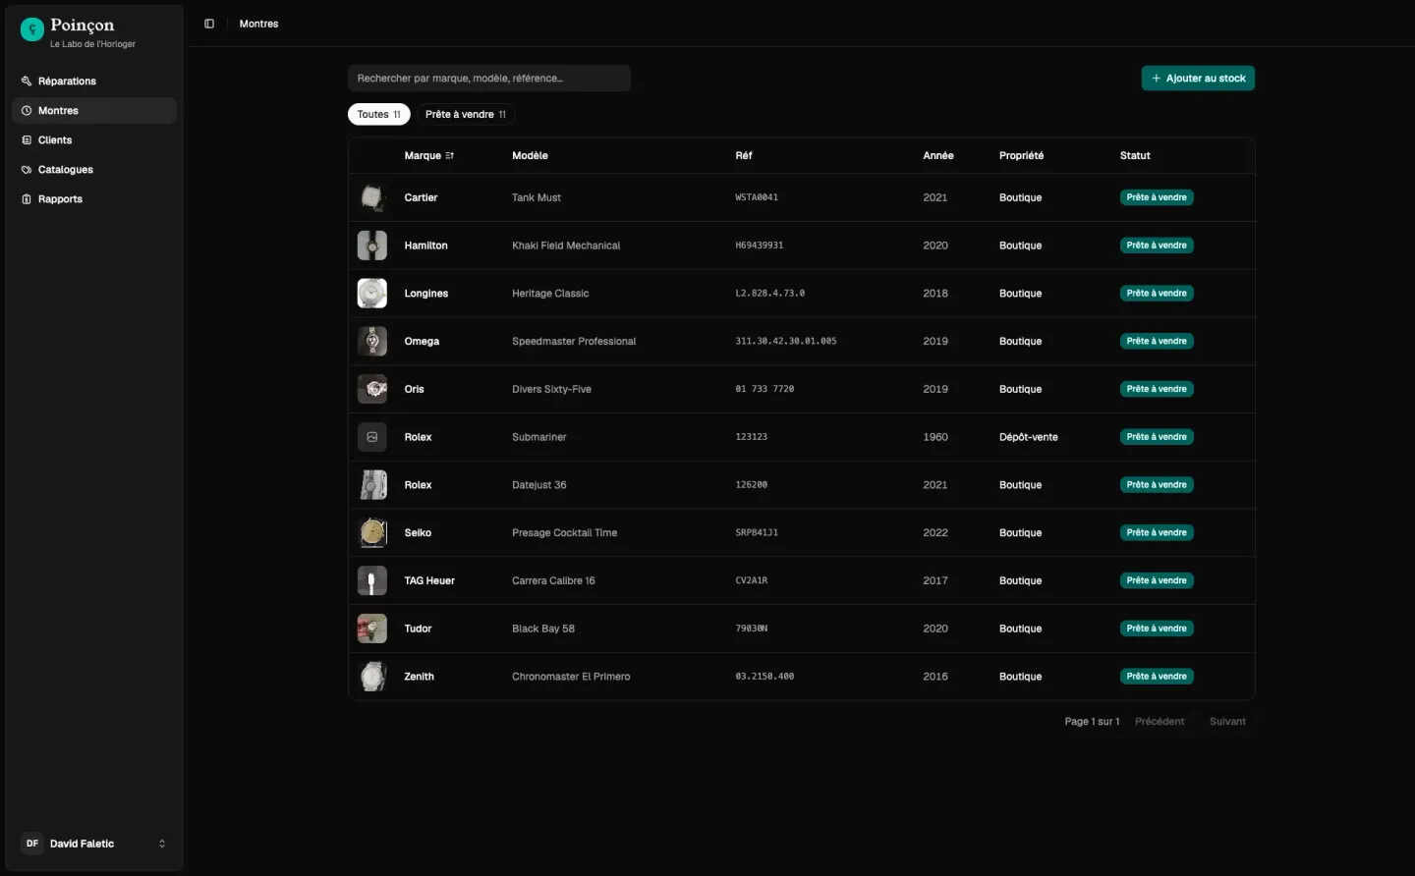Click the Page 1 sur 1 indicator
Image resolution: width=1415 pixels, height=876 pixels.
[x=1092, y=722]
